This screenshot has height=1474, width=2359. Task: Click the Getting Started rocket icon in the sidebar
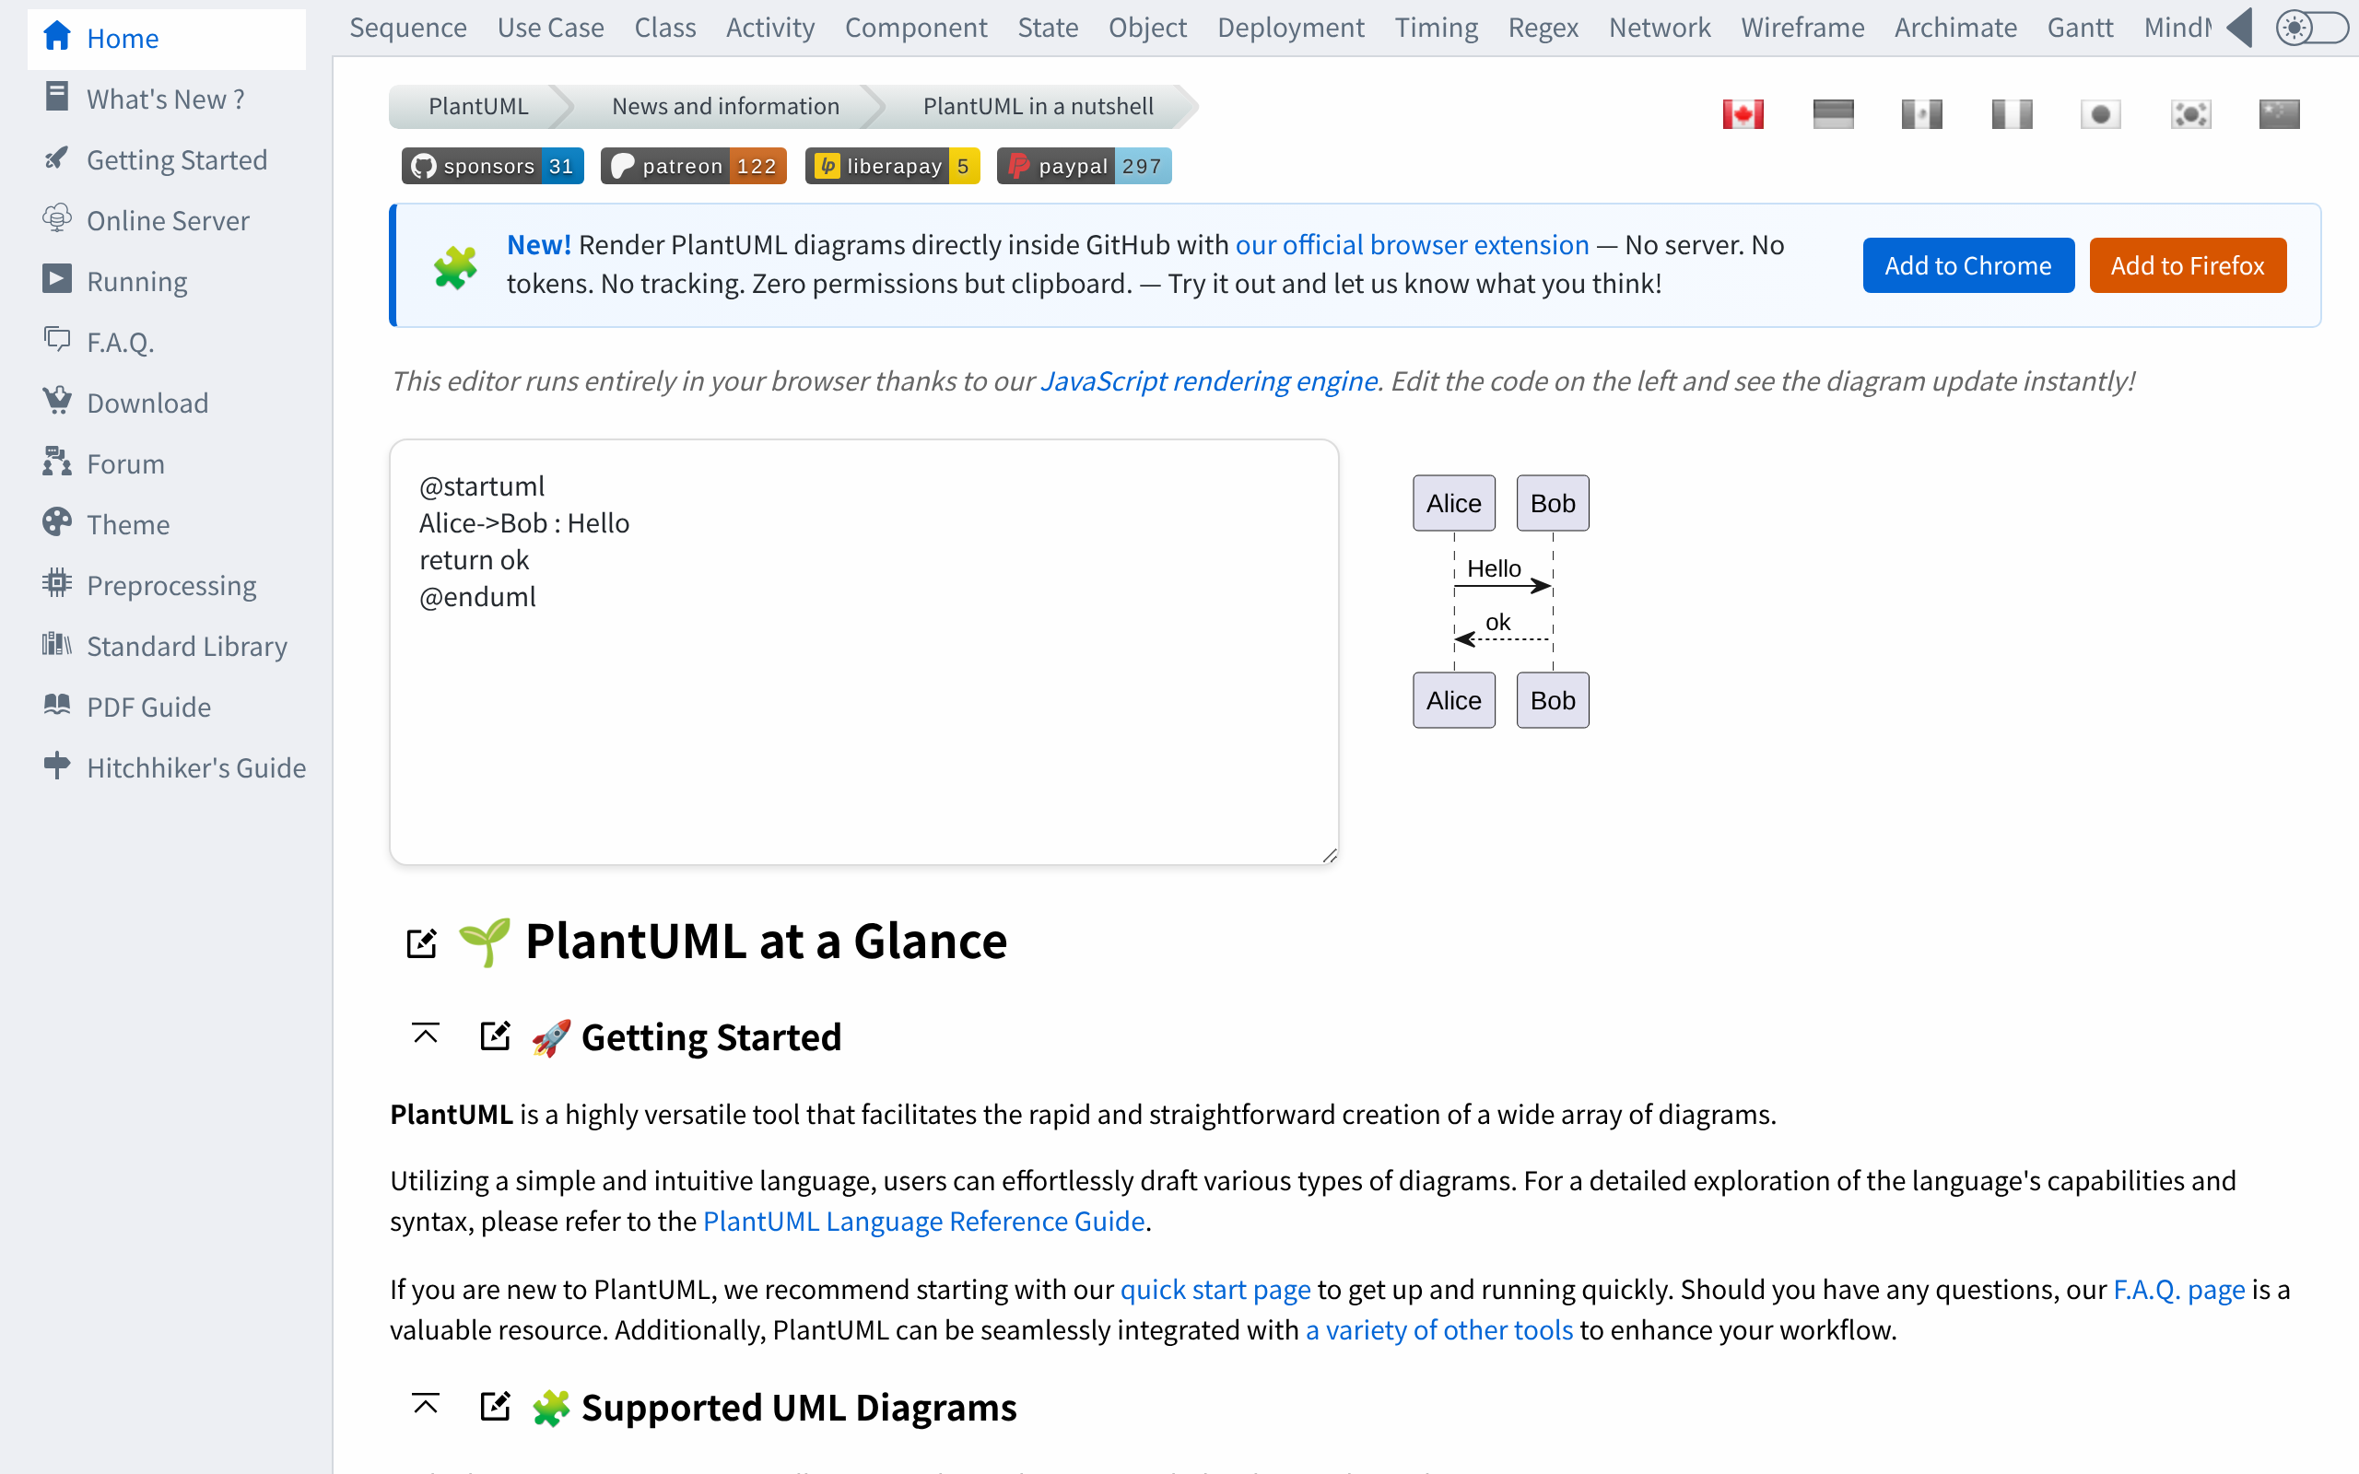coord(56,158)
